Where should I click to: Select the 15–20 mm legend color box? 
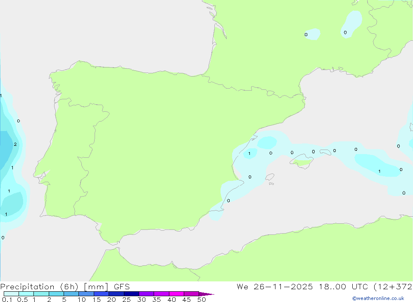click(102, 294)
